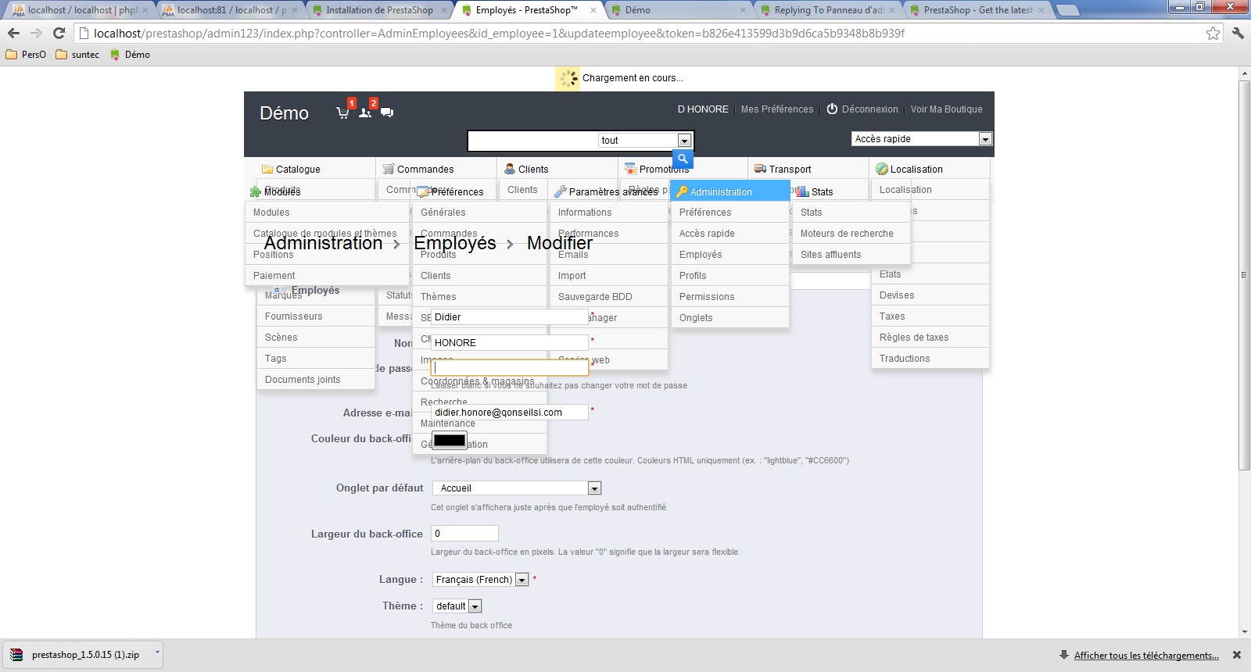Click the Voir Ma Boutique link

pos(946,109)
